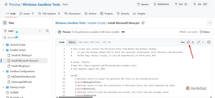This screenshot has width=215, height=98.
Task: Click the horizontal code scrollbar
Action: [76, 97]
